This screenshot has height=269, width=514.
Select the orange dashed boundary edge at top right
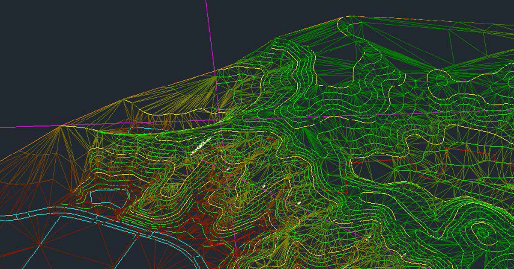[x=428, y=21]
